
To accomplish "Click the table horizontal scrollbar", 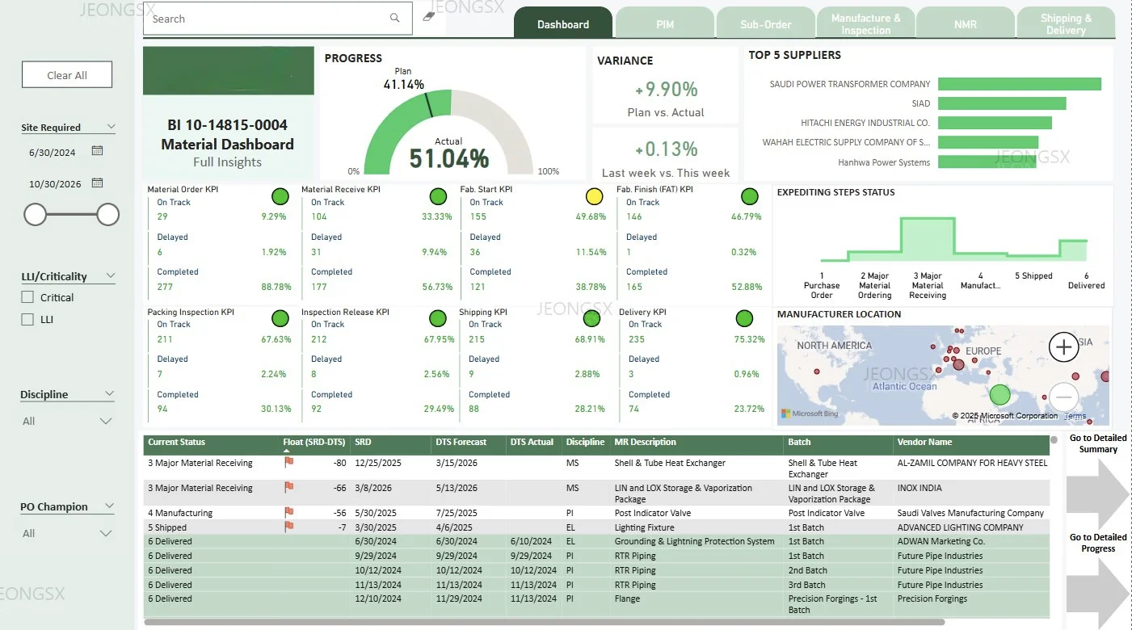I will tap(545, 623).
